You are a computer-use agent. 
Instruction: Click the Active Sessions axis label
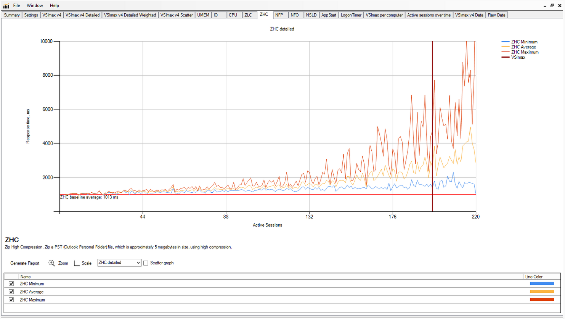[267, 225]
